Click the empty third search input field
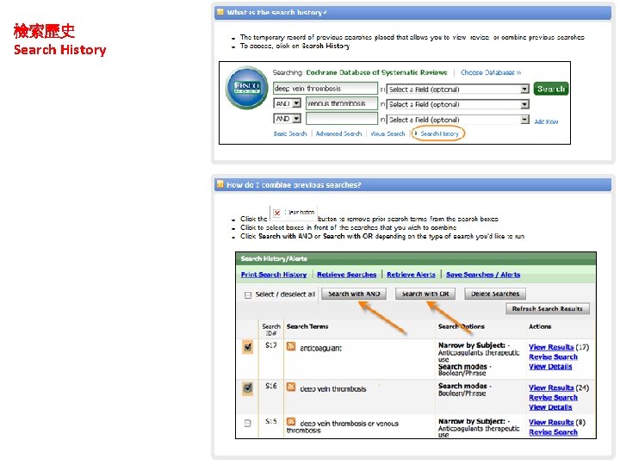This screenshot has height=465, width=620. pos(342,119)
